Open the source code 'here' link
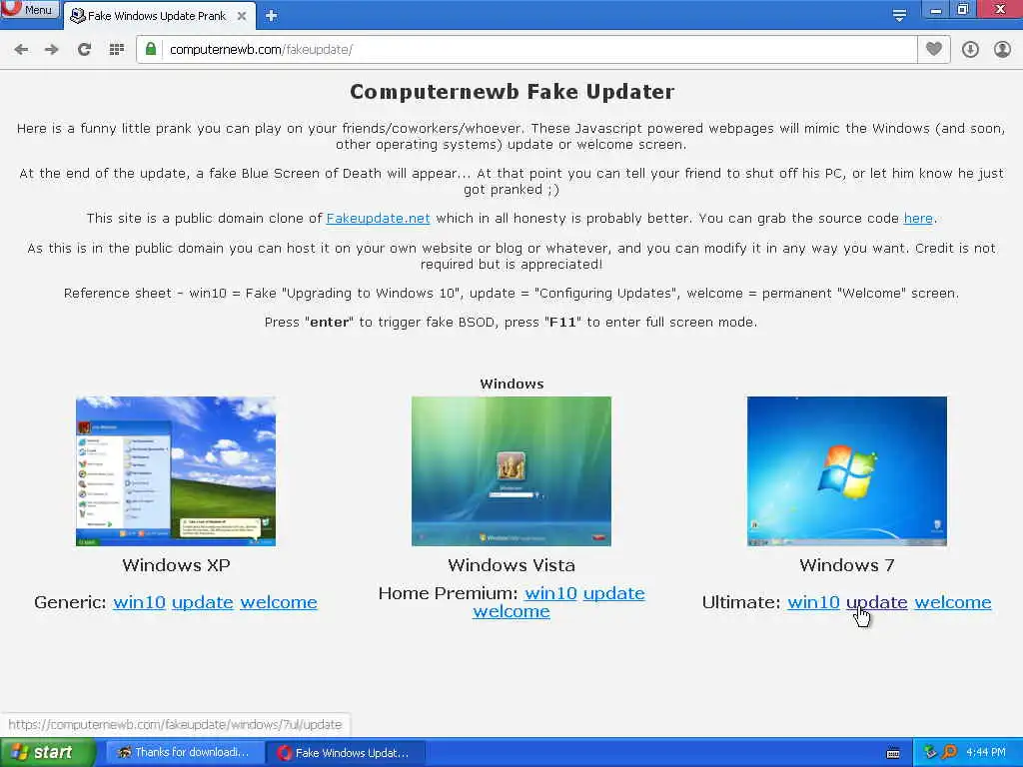 click(x=918, y=219)
